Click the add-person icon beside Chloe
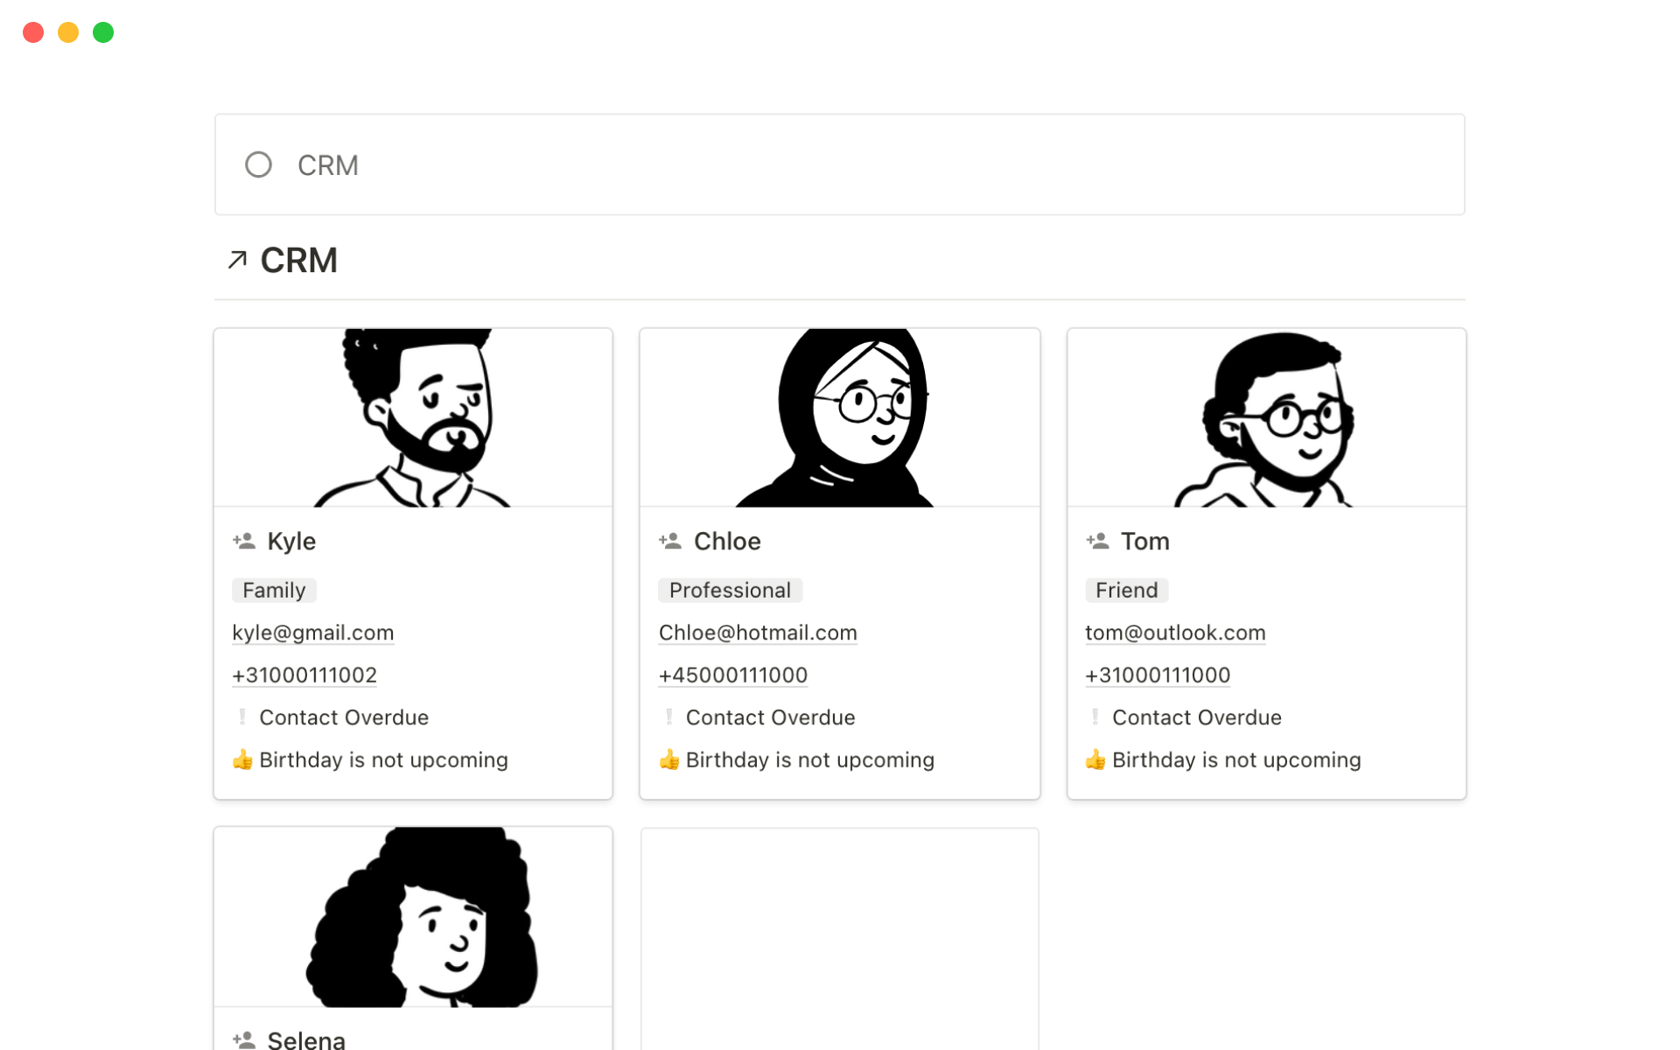Image resolution: width=1680 pixels, height=1050 pixels. point(670,541)
